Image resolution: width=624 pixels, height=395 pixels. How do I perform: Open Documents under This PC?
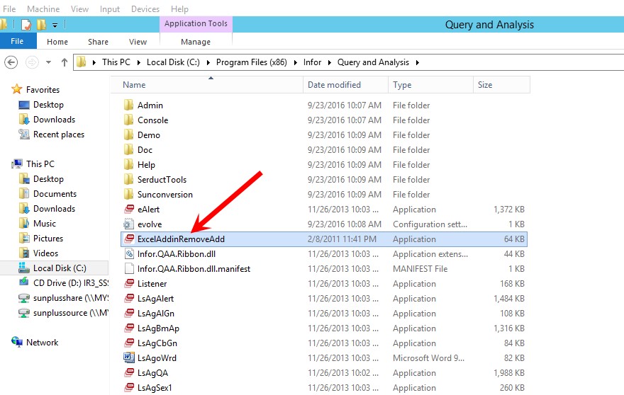click(x=55, y=193)
